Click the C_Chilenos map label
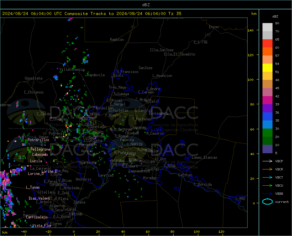 [x=34, y=92]
